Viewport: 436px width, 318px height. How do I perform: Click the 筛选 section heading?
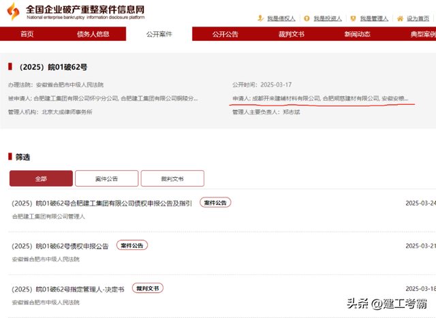pos(22,157)
